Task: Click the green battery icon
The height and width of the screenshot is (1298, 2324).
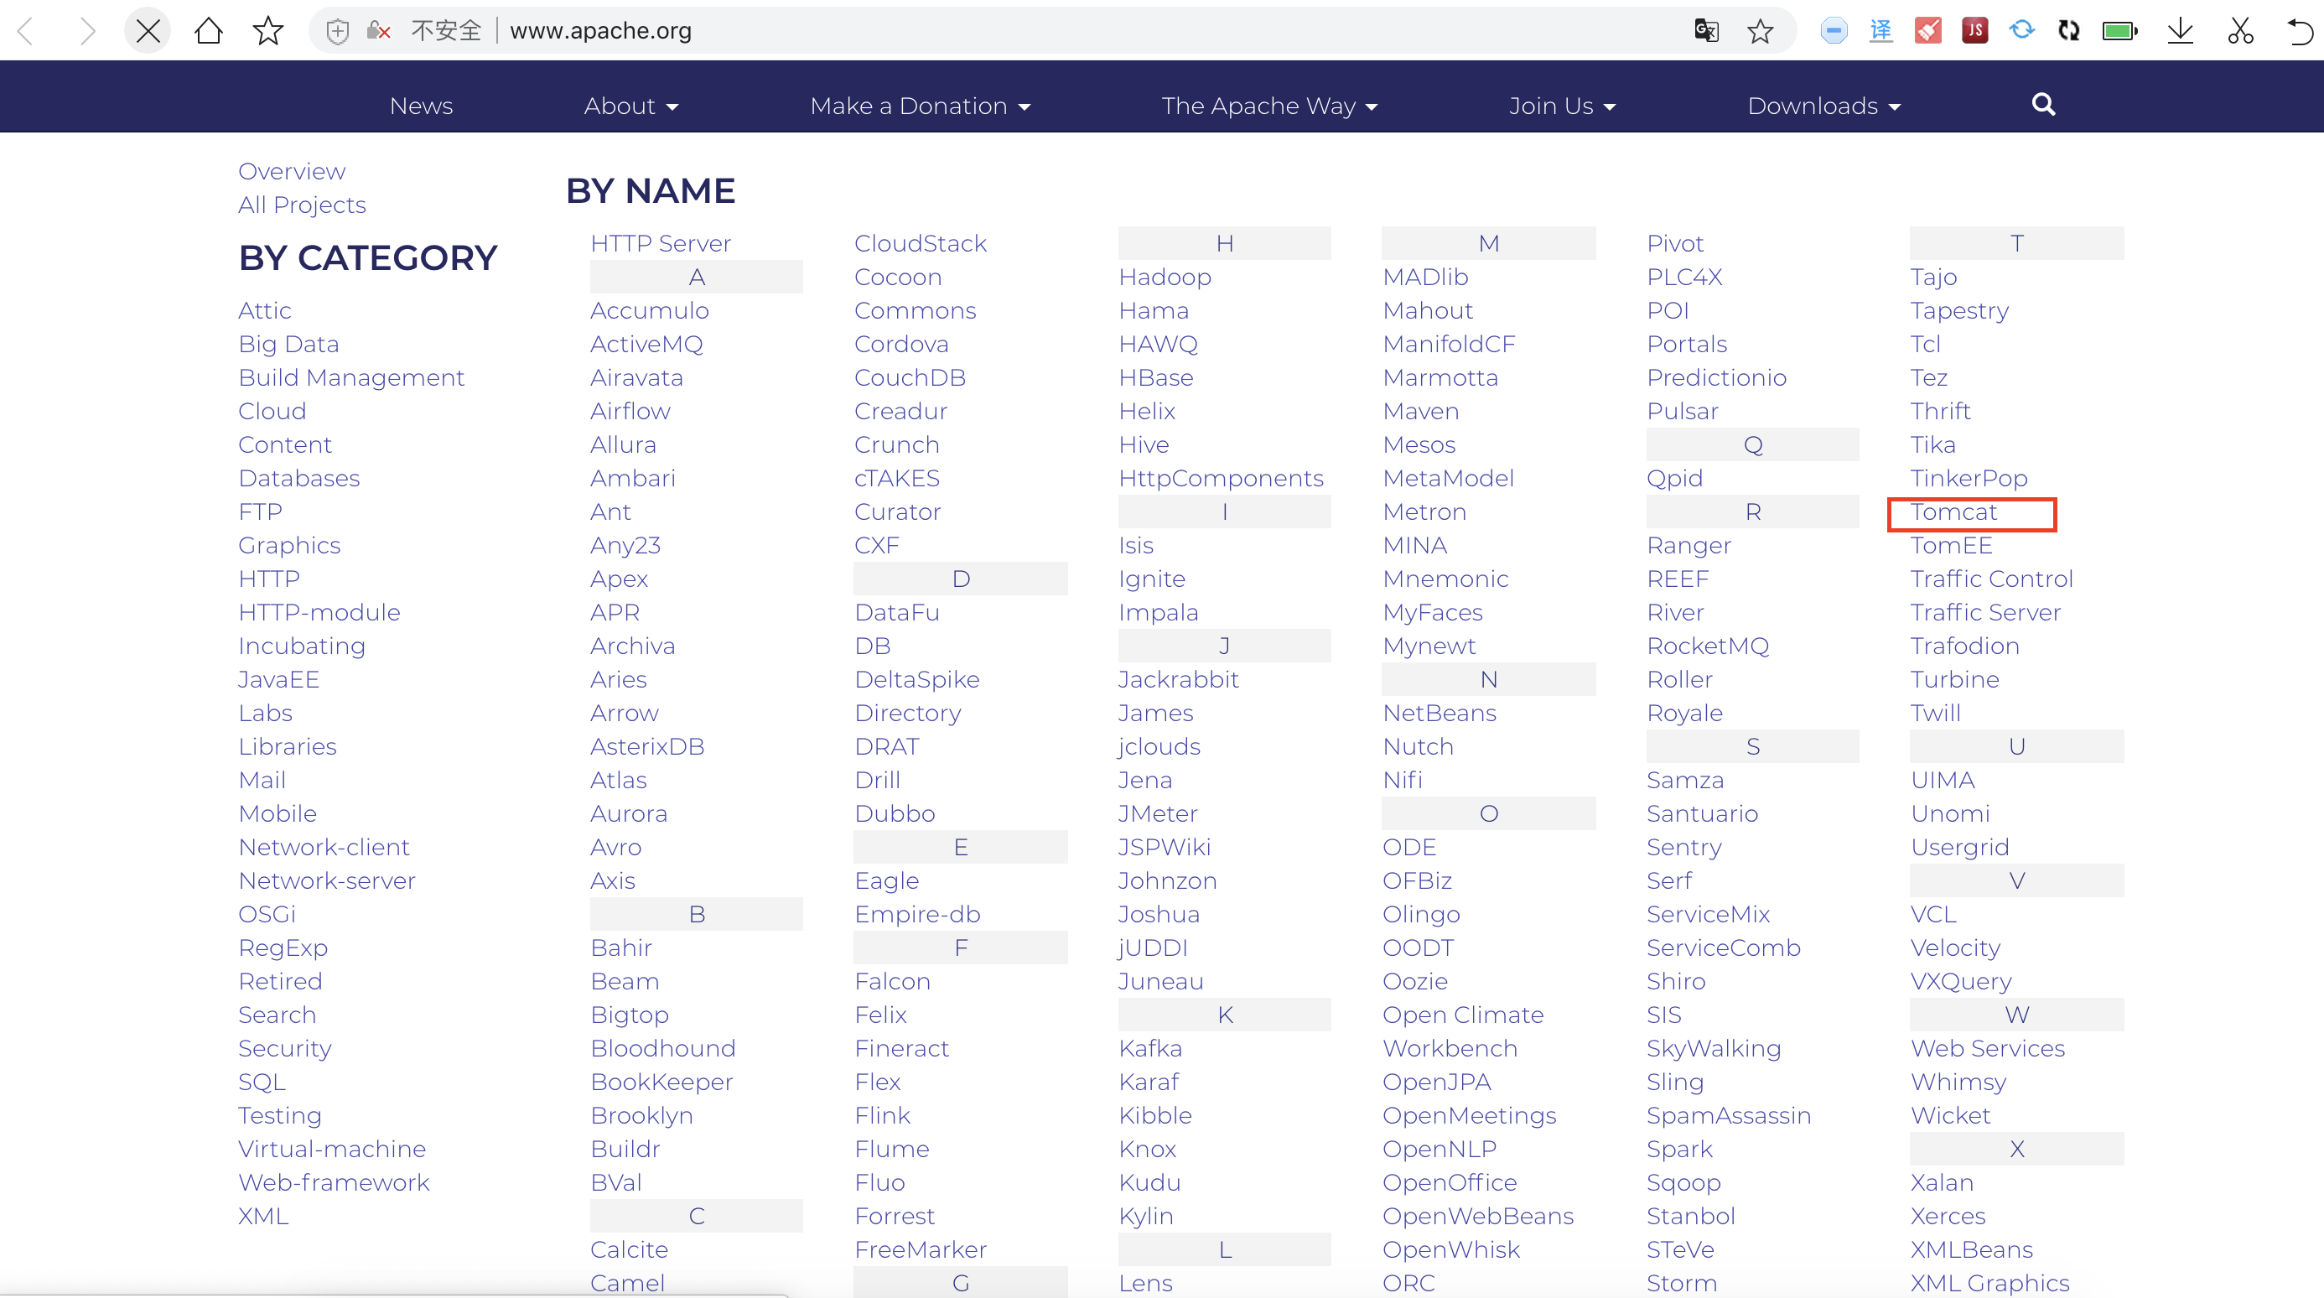Action: pos(2119,32)
